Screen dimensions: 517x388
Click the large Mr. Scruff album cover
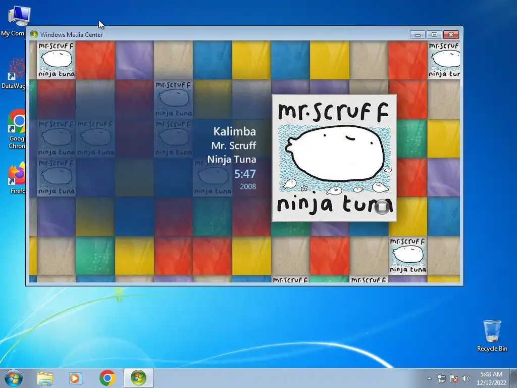click(334, 158)
